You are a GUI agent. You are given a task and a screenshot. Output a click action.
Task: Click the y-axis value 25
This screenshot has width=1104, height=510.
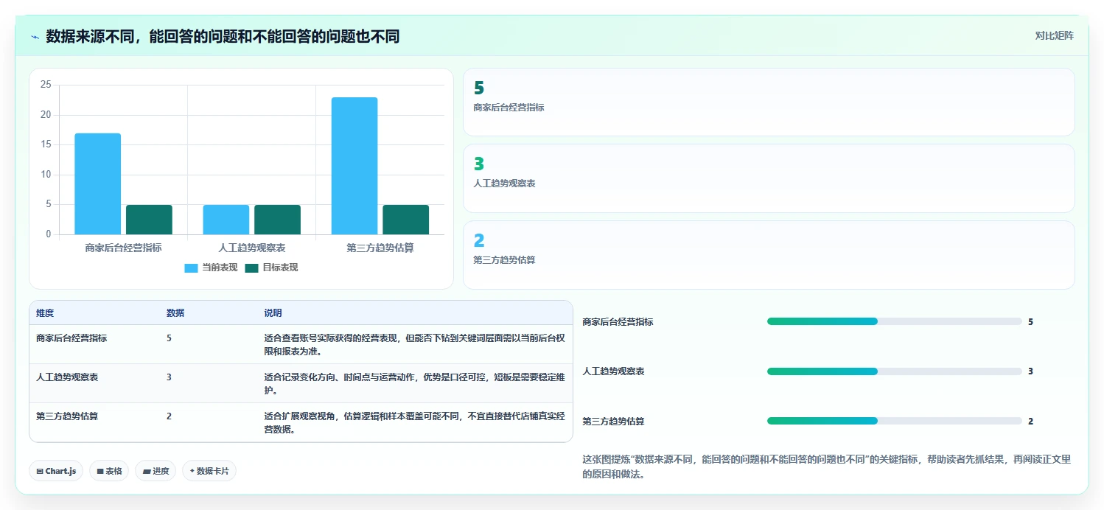tap(46, 85)
